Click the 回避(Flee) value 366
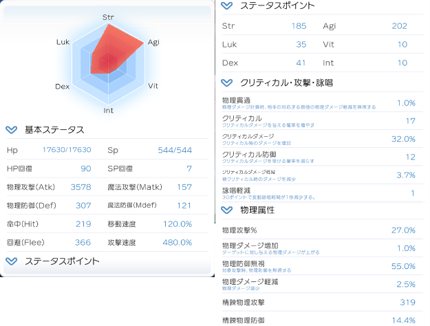 tap(83, 242)
